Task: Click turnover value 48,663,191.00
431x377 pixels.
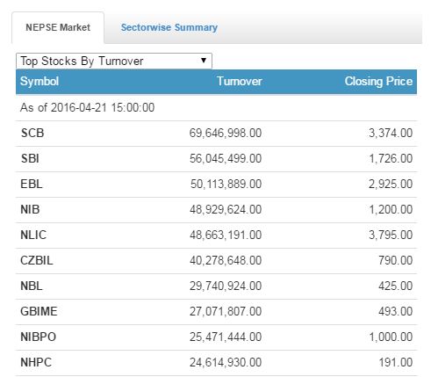Action: click(x=226, y=236)
